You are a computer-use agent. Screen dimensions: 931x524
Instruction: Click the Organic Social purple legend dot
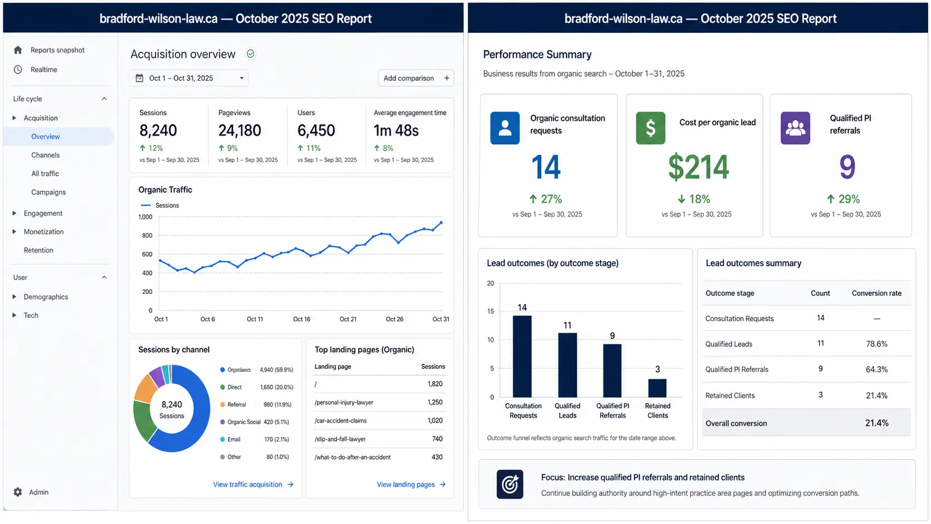[223, 422]
